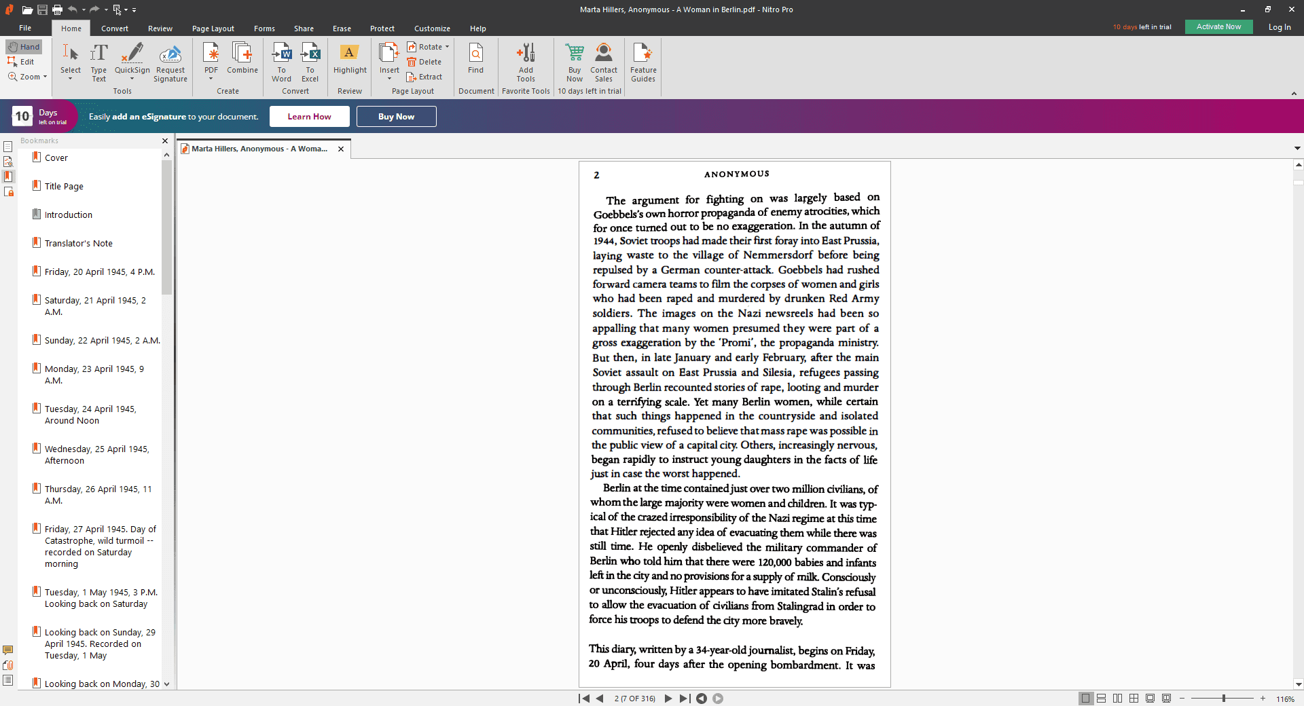This screenshot has height=706, width=1304.
Task: Collapse the ribbon with the chevron
Action: [1294, 93]
